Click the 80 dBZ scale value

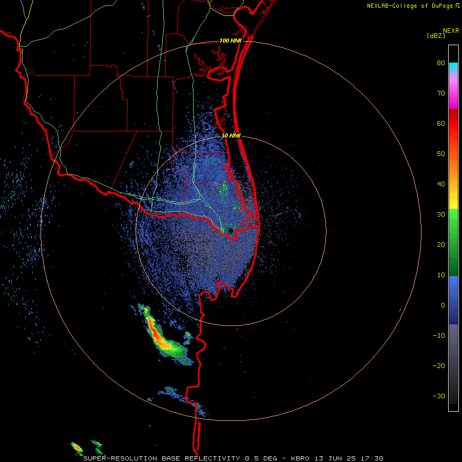[441, 63]
